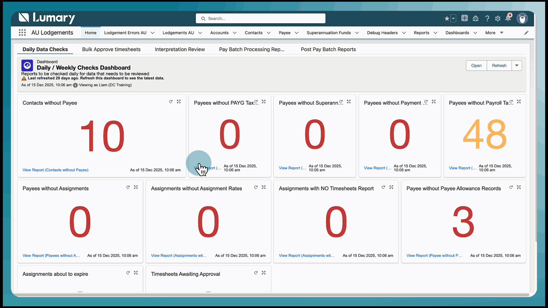
Task: Open the help question mark icon
Action: pos(487,18)
